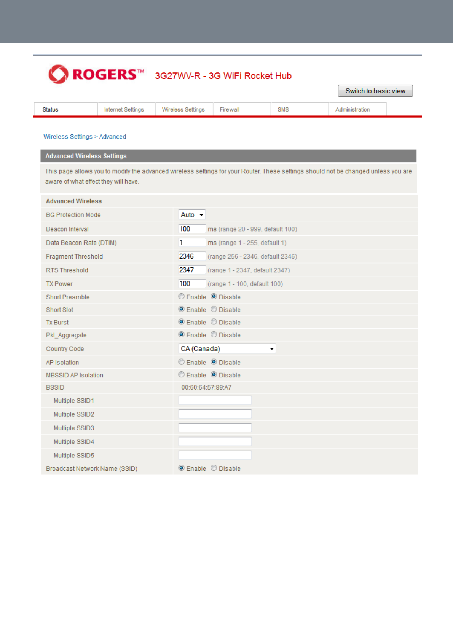Click the Multiple SSID2 input field
The image size is (453, 617).
(215, 414)
